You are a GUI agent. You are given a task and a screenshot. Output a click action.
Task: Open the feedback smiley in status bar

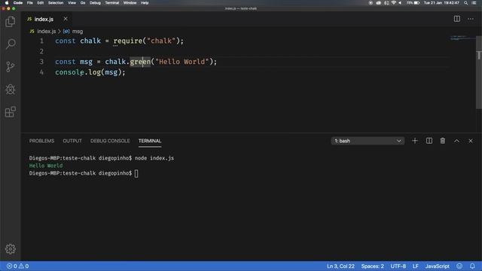[x=459, y=266]
